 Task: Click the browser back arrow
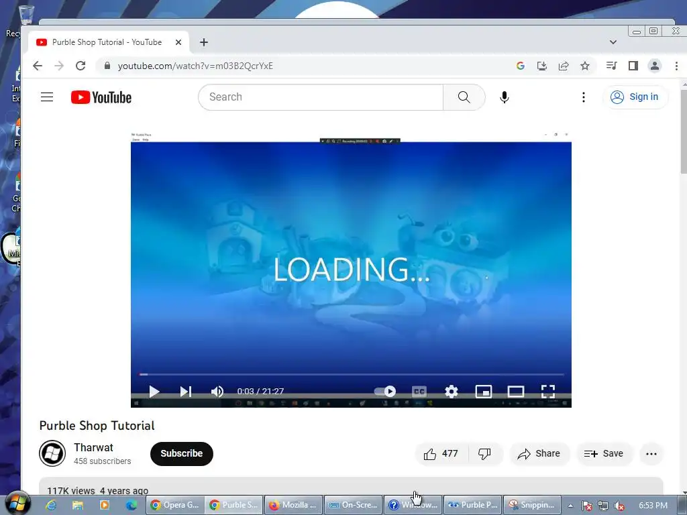coord(38,66)
